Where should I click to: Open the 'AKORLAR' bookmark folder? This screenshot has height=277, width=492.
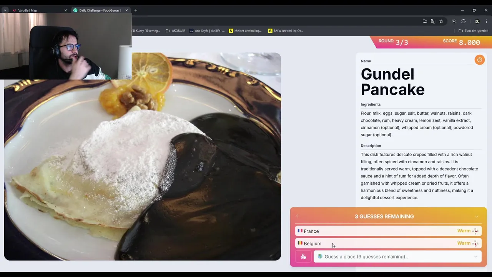click(175, 31)
